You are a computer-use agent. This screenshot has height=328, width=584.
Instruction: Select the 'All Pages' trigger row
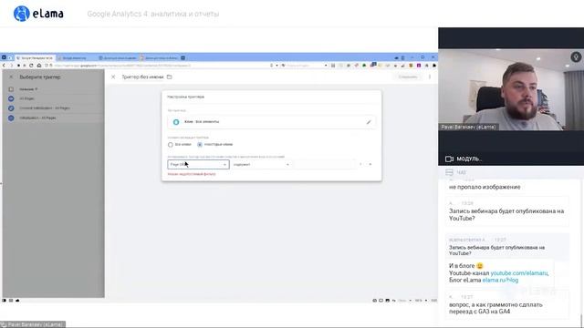(x=53, y=98)
